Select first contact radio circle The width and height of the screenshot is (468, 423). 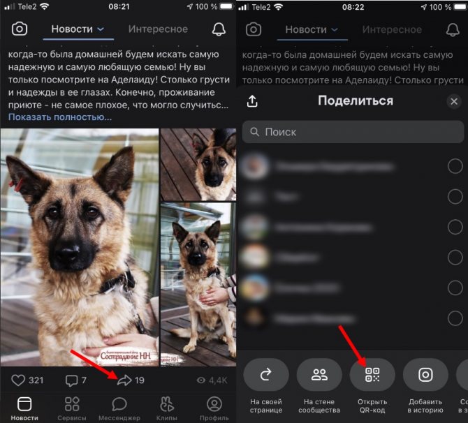click(x=455, y=166)
